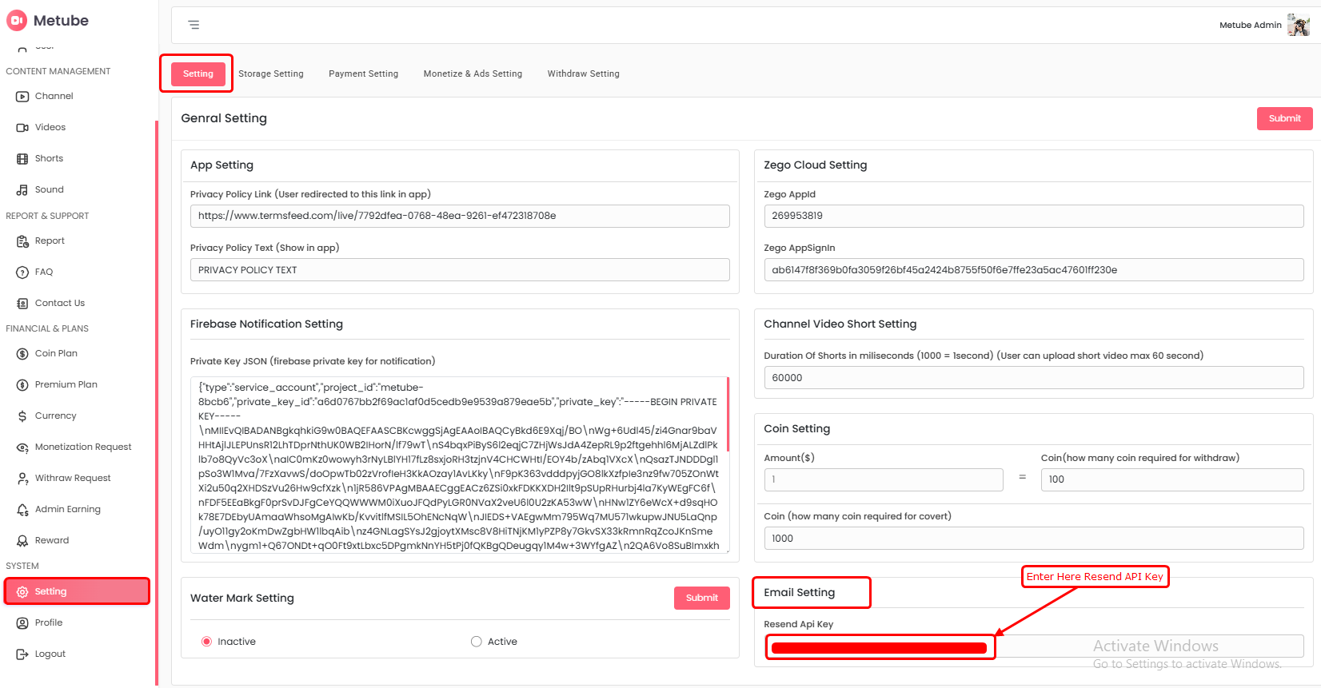The image size is (1321, 688).
Task: Click the Logout icon in sidebar
Action: pyautogui.click(x=22, y=654)
